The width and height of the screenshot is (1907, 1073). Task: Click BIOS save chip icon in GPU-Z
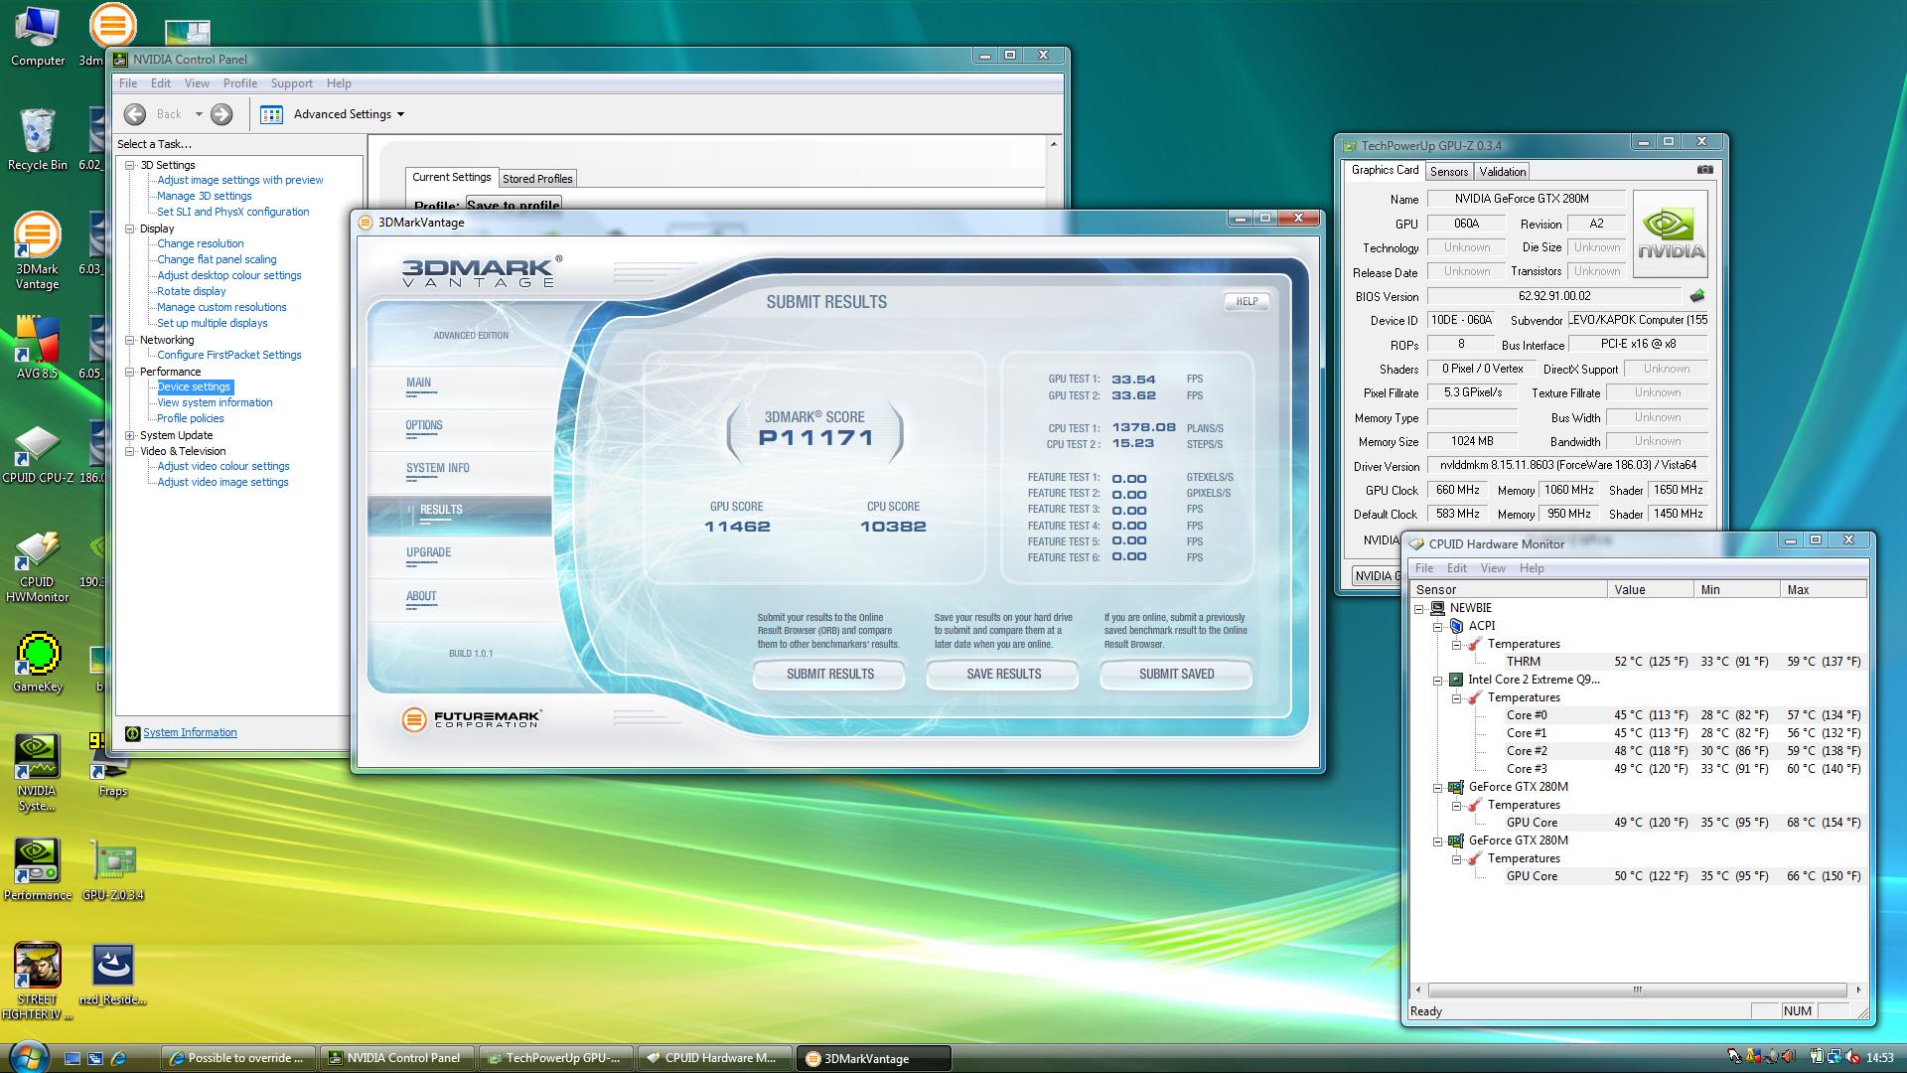(1697, 295)
